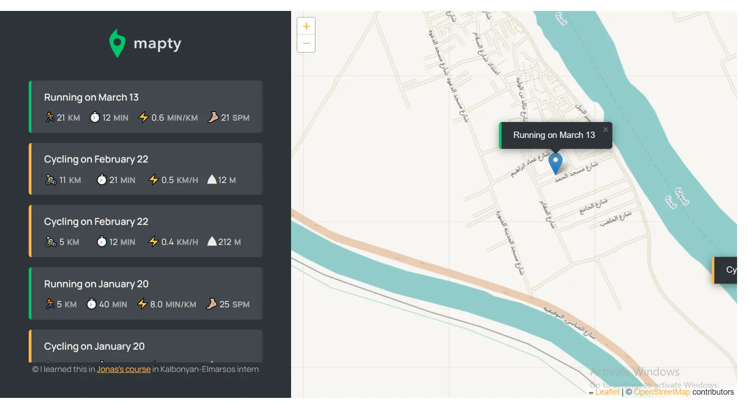Open the OpenStreetMap attribution link
Viewport: 748px width, 402px height.
(x=662, y=392)
